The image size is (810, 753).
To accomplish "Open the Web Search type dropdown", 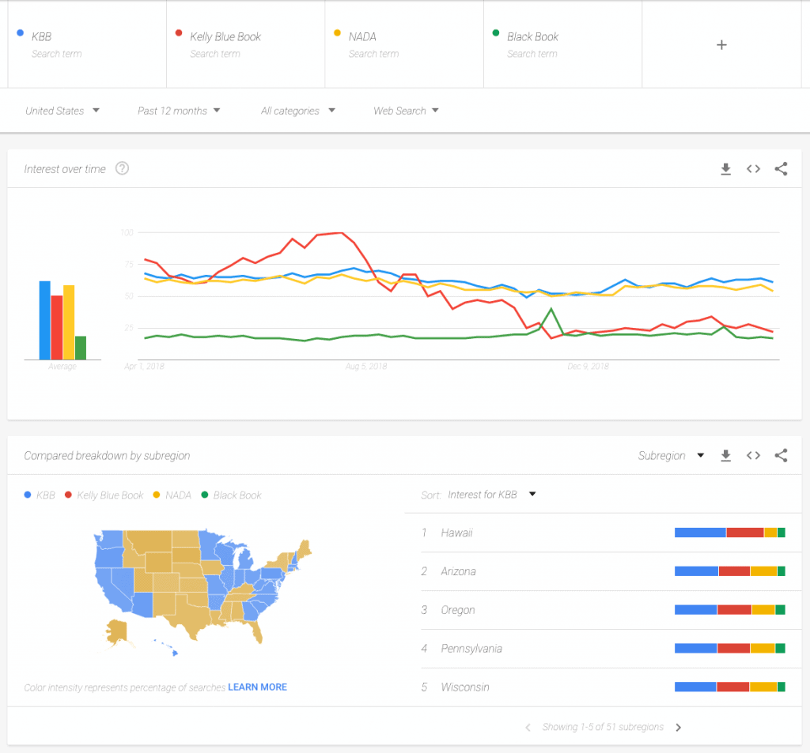I will tap(406, 111).
